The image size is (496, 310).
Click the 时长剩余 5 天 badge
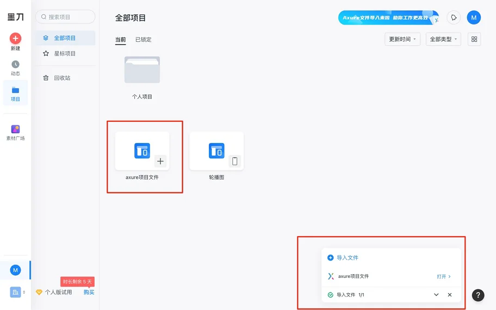pyautogui.click(x=77, y=282)
